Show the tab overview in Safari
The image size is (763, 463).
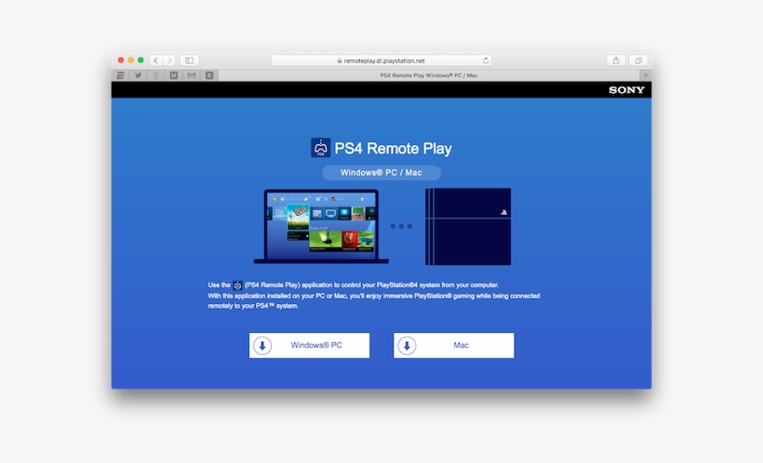[x=638, y=60]
